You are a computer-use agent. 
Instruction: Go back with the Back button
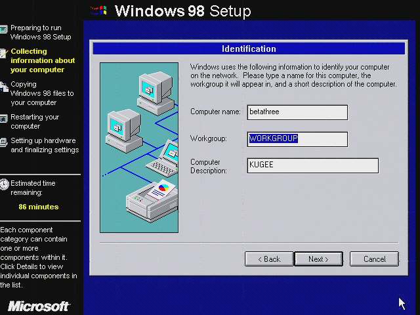point(269,259)
